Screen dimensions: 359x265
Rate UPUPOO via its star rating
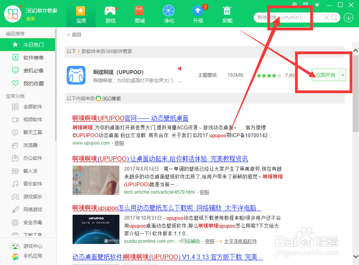click(268, 75)
